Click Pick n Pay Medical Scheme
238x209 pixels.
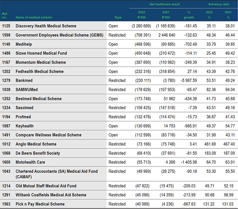coord(40,204)
